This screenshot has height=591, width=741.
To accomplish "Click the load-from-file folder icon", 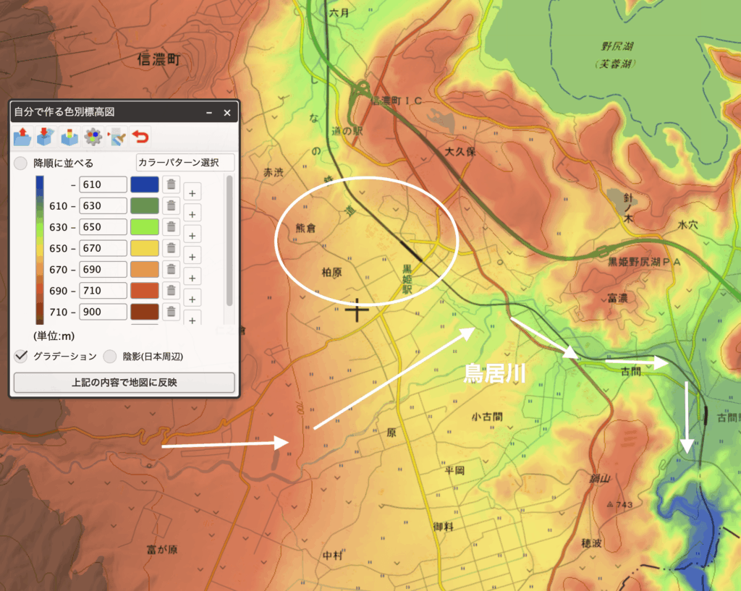I will pos(22,136).
